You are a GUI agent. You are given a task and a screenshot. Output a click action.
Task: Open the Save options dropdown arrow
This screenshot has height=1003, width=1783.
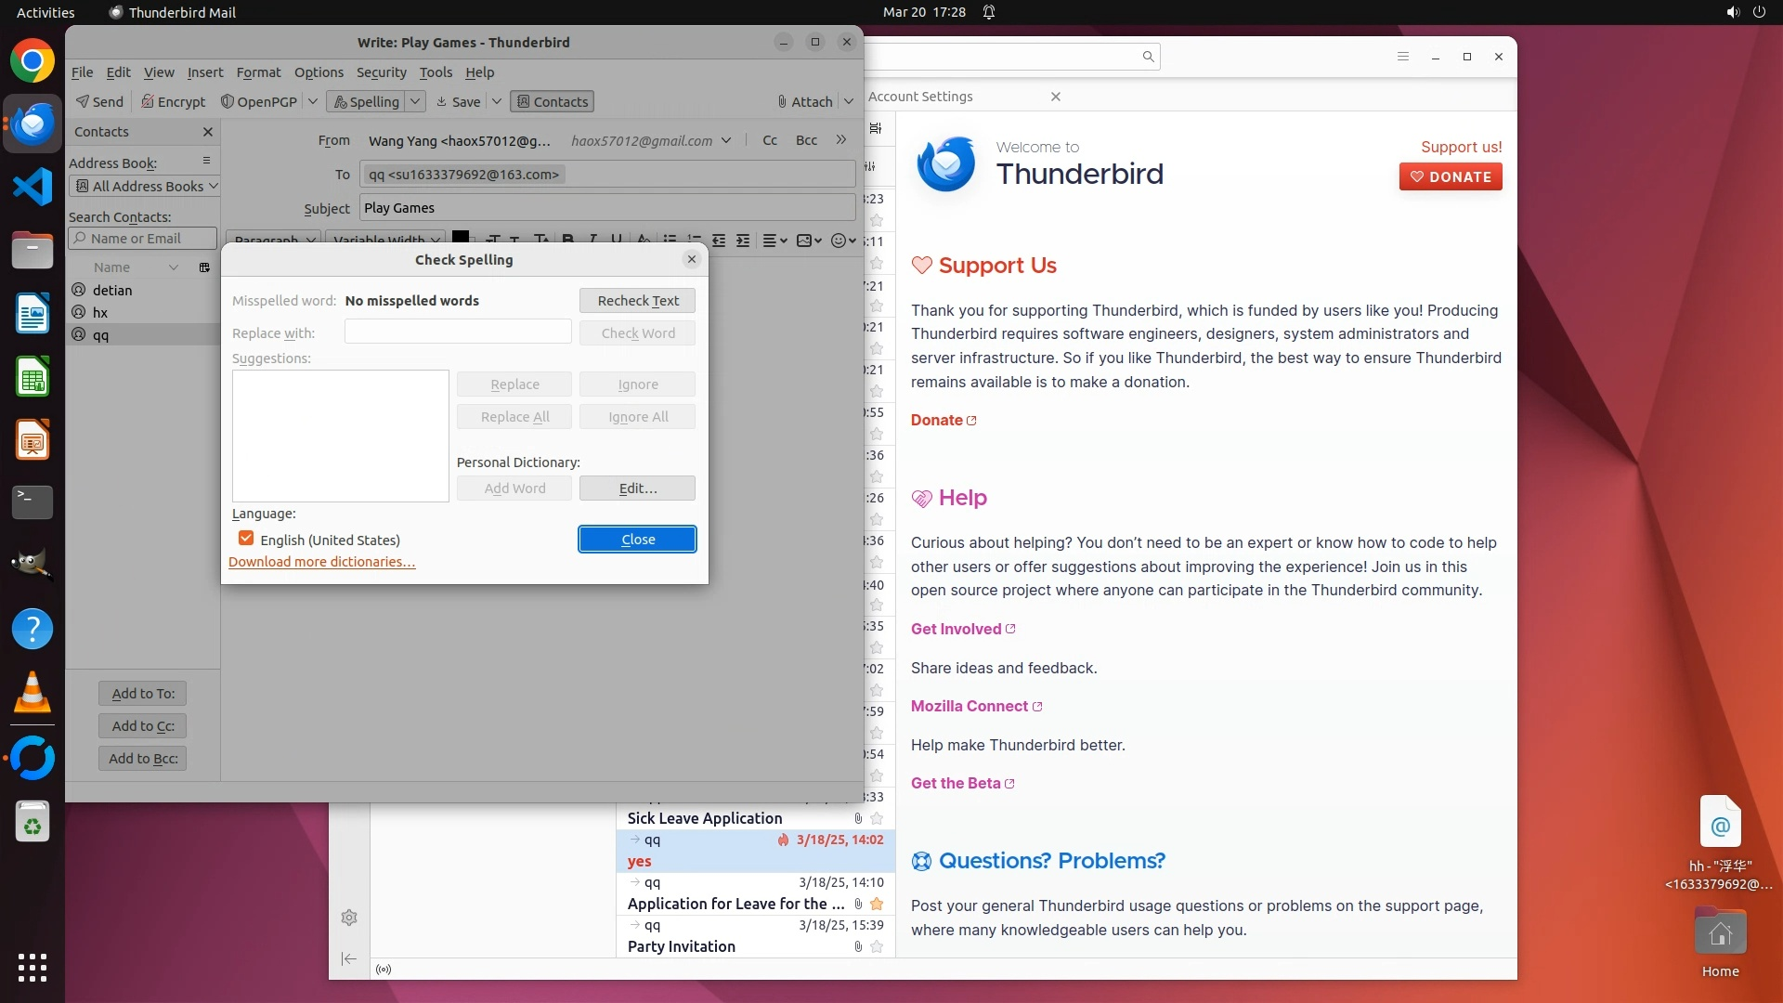[497, 101]
